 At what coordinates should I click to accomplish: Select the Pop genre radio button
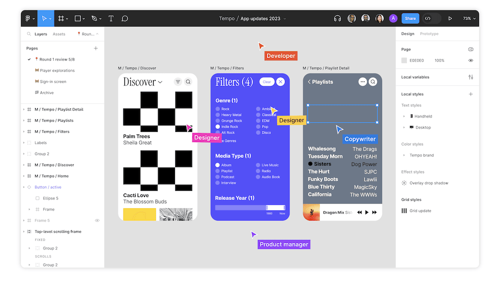point(258,126)
